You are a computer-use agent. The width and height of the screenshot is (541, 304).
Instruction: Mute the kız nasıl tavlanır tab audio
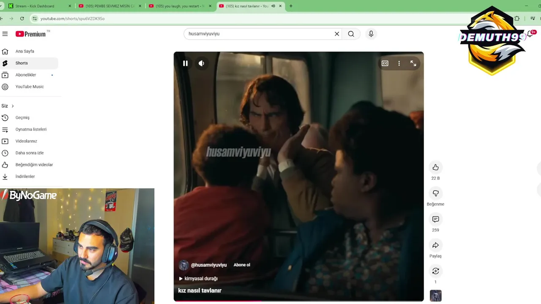(x=273, y=6)
